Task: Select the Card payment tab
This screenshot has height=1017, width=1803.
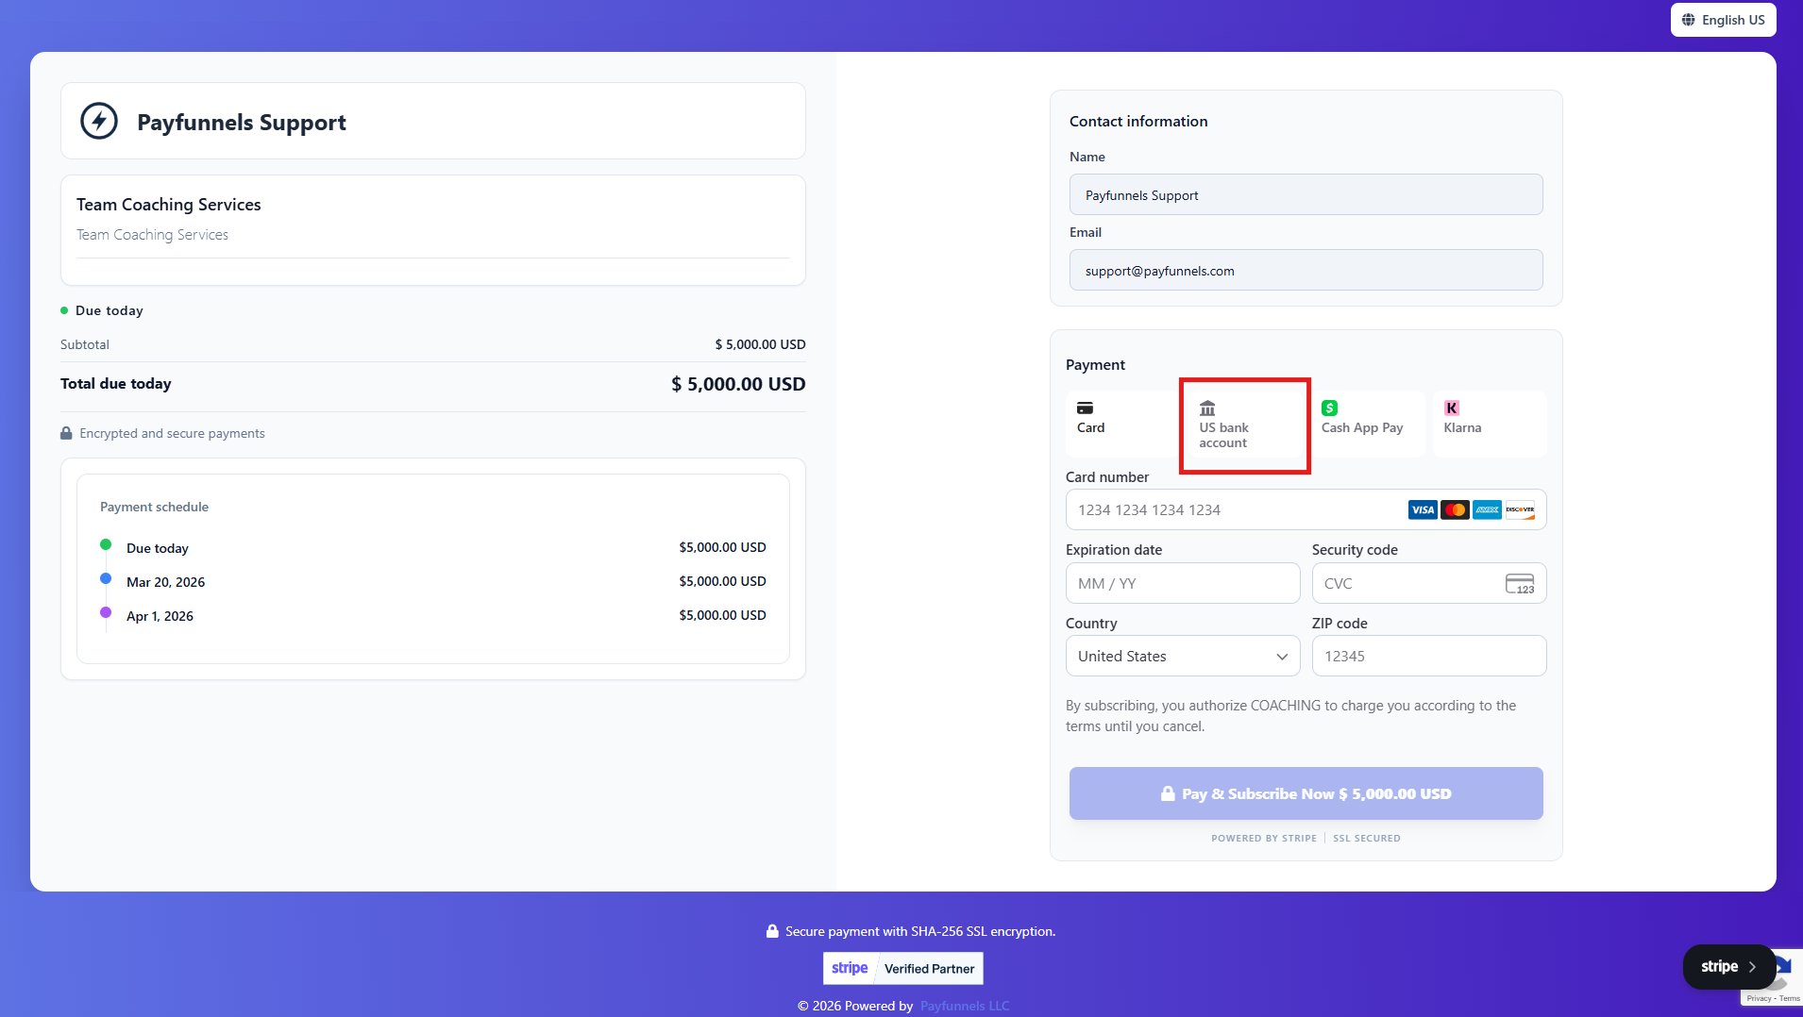Action: [x=1122, y=425]
